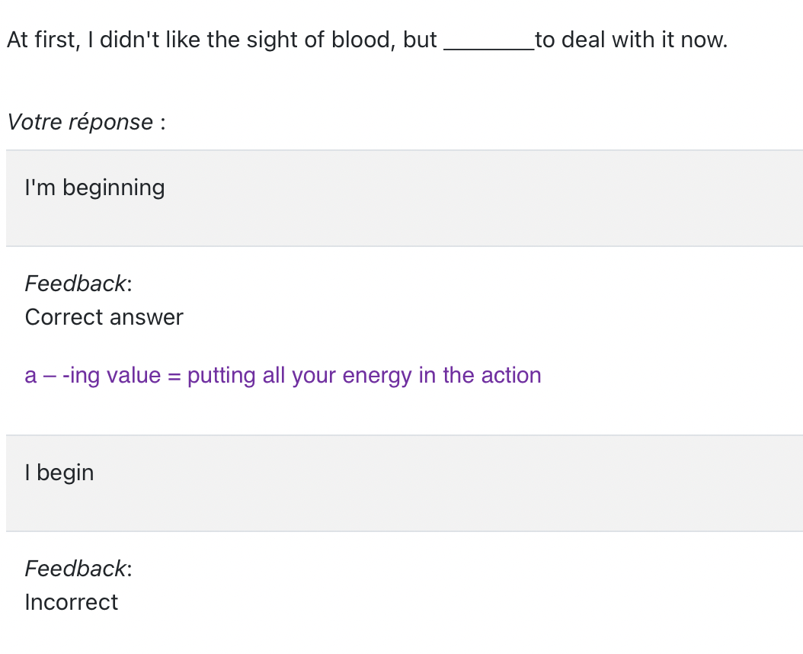Select the "I'm beginning" answer row
The height and width of the screenshot is (654, 803).
tap(404, 197)
